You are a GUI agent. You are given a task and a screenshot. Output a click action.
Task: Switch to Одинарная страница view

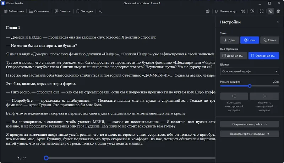click(264, 56)
